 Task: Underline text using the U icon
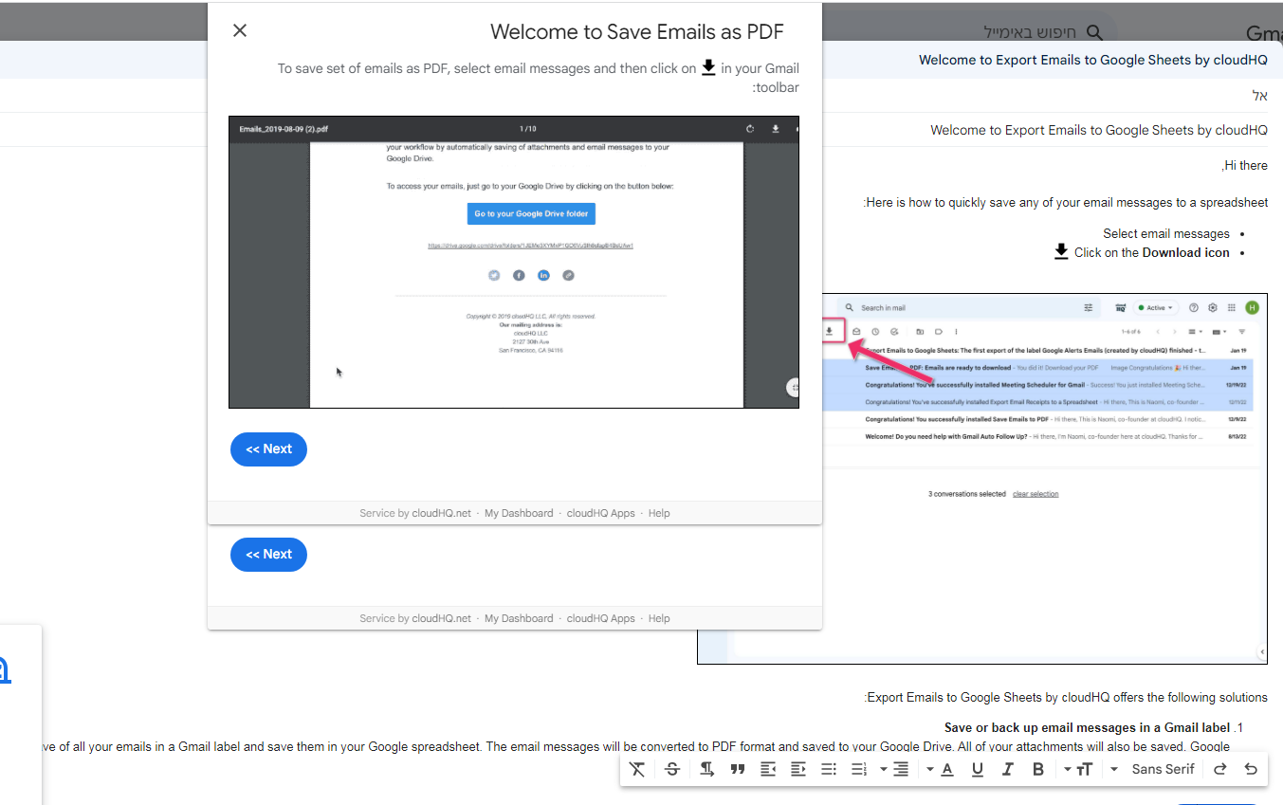click(978, 769)
